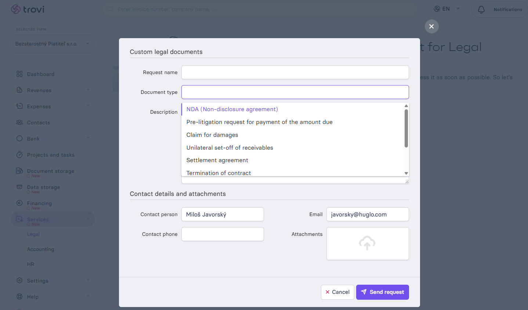Open the selected firm dropdown
The height and width of the screenshot is (310, 528).
point(53,44)
